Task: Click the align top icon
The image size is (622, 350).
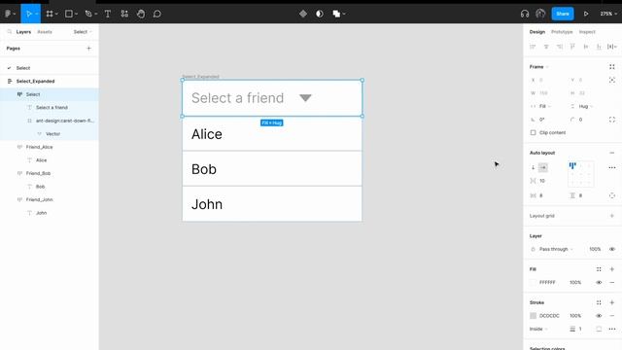Action: coord(572,47)
